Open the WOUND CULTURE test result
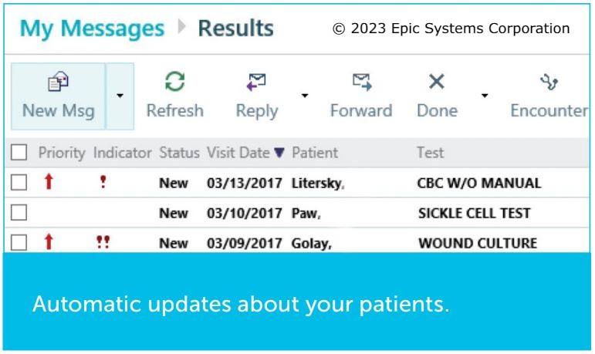Image resolution: width=595 pixels, height=354 pixels. coord(477,243)
